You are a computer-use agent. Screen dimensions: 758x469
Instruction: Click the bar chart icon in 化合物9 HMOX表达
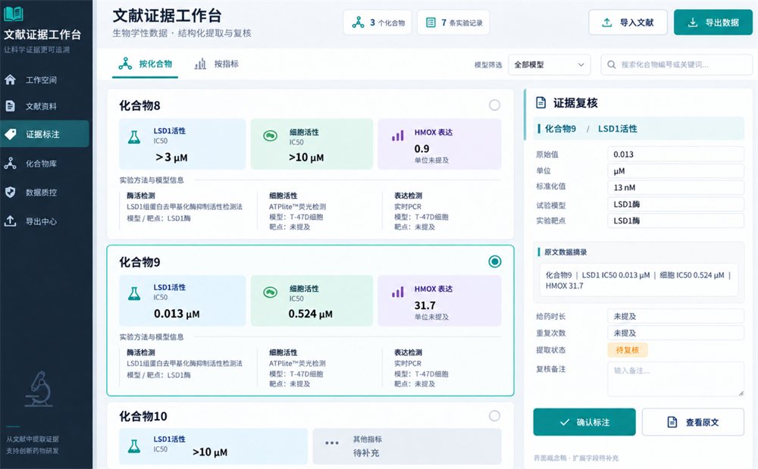pos(398,292)
